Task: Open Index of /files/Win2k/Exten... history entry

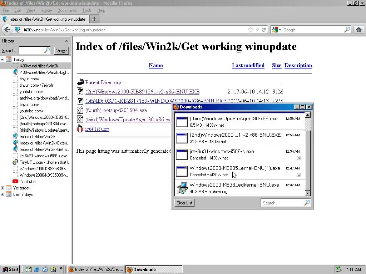Action: tap(44, 143)
